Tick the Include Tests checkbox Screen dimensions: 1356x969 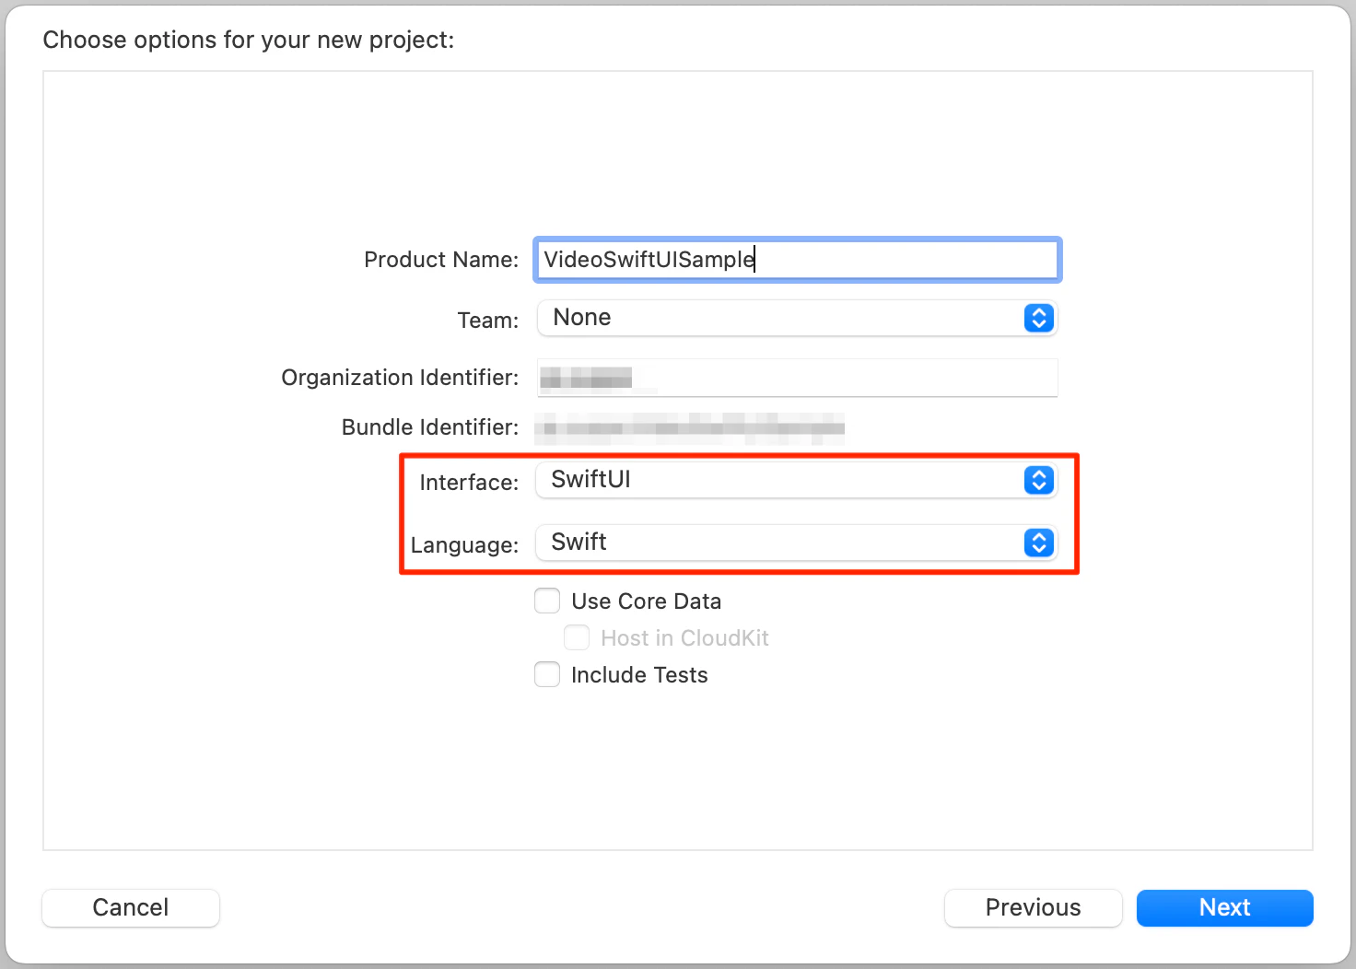click(x=547, y=675)
